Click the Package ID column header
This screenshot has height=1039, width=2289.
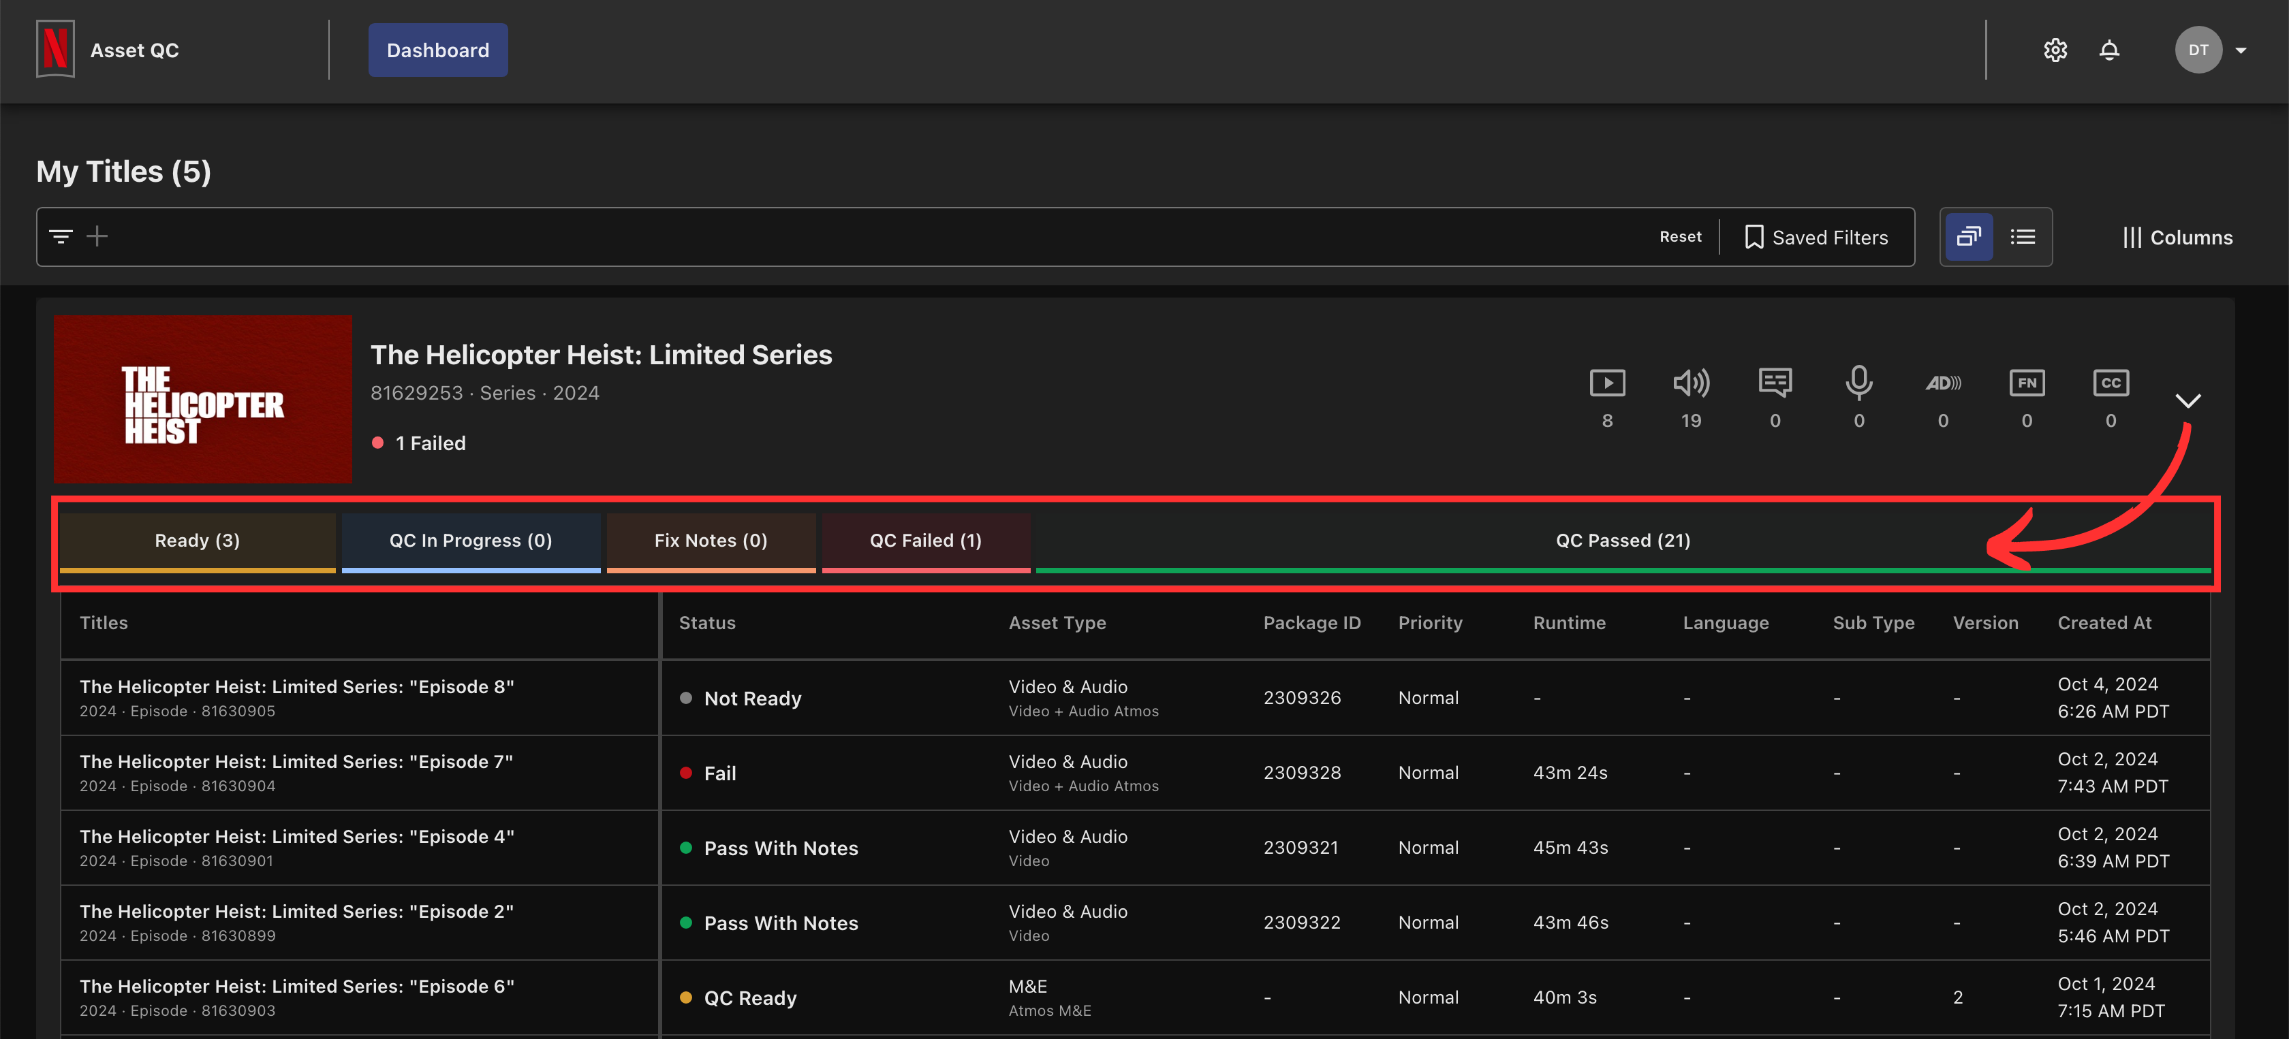coord(1313,624)
